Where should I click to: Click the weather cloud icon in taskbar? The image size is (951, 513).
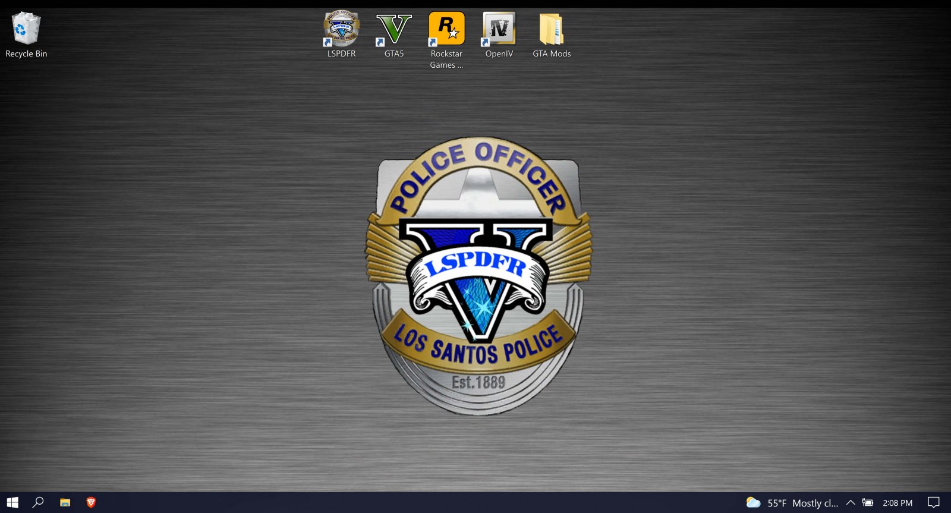point(753,503)
